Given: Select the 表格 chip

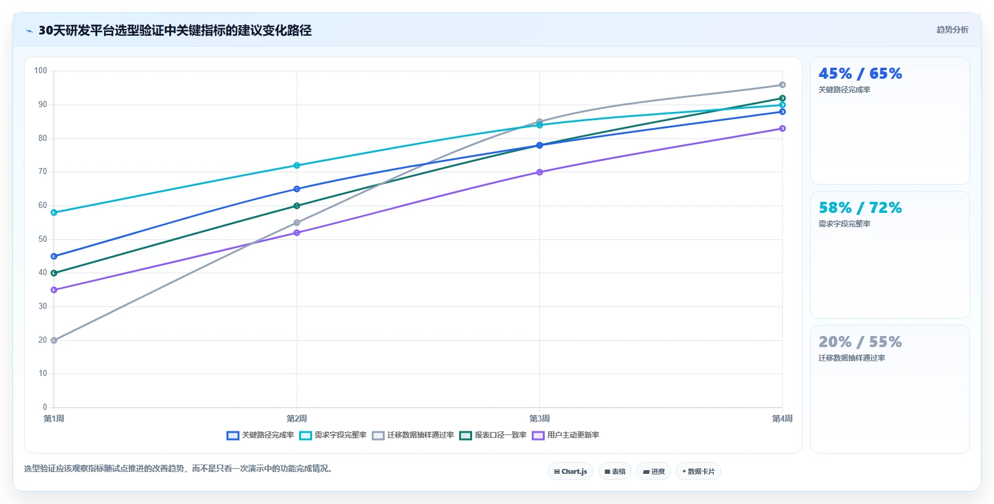Looking at the screenshot, I should (x=615, y=471).
